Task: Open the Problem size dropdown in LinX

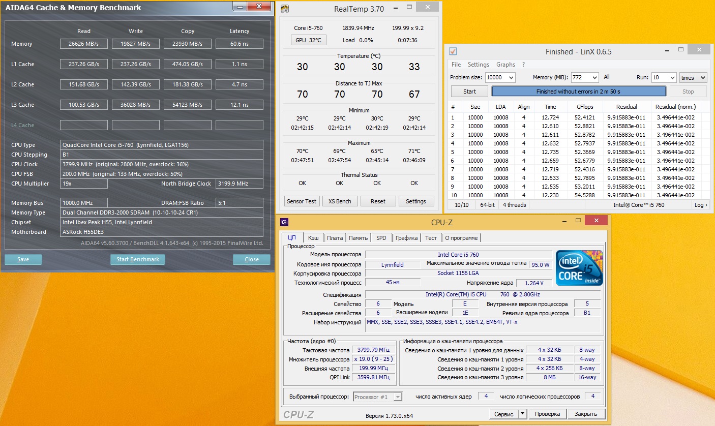Action: 511,78
